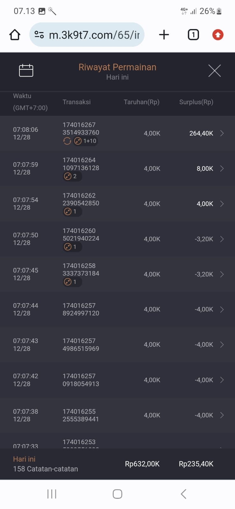The width and height of the screenshot is (235, 509).
Task: Tap the respin circular arrows icon in first row
Action: pyautogui.click(x=67, y=141)
